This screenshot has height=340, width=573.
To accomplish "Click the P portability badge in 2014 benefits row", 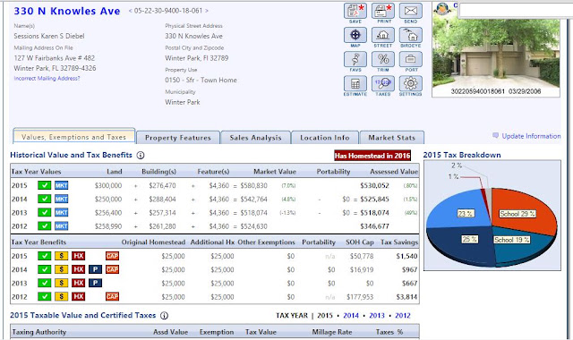I will (x=96, y=269).
